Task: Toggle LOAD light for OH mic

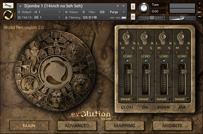Action: [x=146, y=60]
